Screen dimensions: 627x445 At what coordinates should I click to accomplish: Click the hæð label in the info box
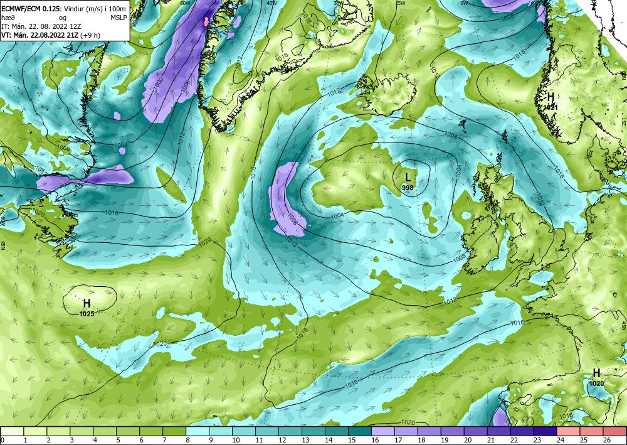click(x=7, y=18)
